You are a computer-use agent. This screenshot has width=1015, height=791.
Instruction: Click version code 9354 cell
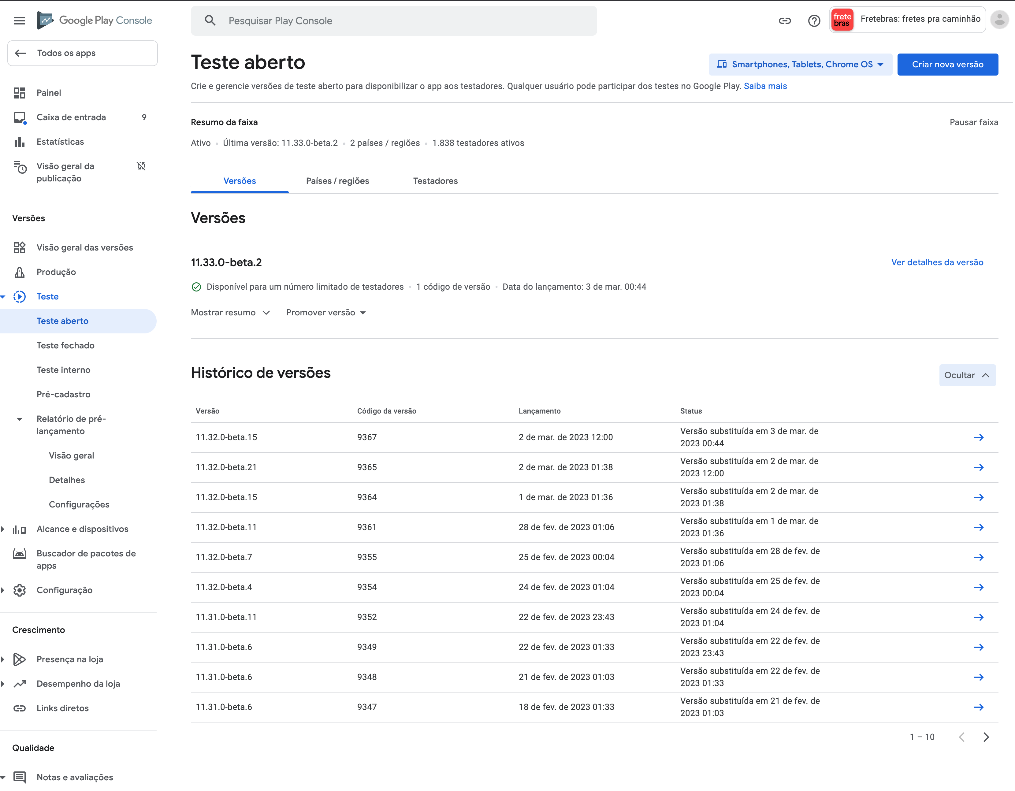tap(367, 588)
